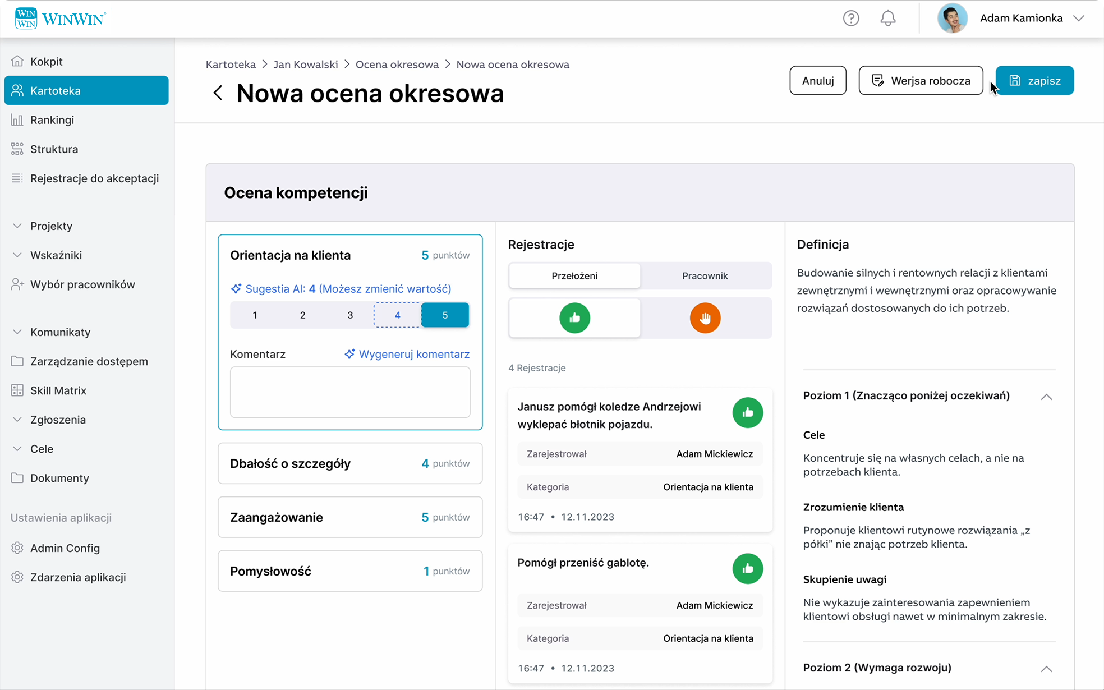1104x690 pixels.
Task: Switch to the Pracownik tab
Action: coord(705,276)
